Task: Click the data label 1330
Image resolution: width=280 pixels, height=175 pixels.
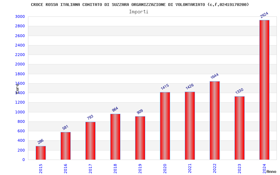Action: (239, 91)
